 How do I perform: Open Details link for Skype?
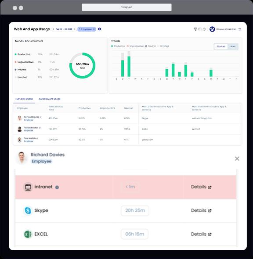coord(201,210)
